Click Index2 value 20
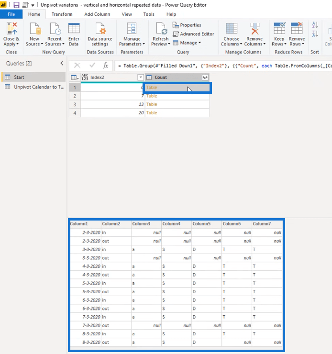The image size is (332, 354). 112,112
